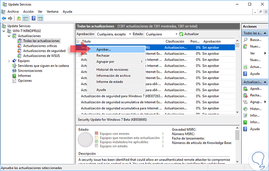Sort by the Porc... column header
This screenshot has height=171, width=269.
(195, 42)
